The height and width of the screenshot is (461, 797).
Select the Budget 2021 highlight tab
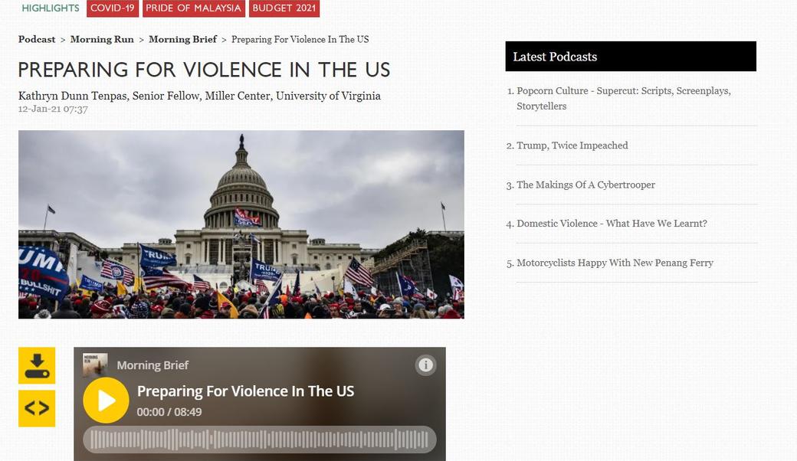click(284, 8)
